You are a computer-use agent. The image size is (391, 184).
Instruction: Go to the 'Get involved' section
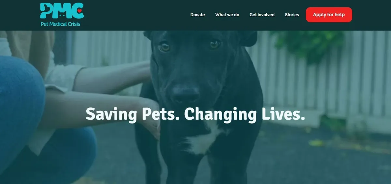tap(262, 15)
